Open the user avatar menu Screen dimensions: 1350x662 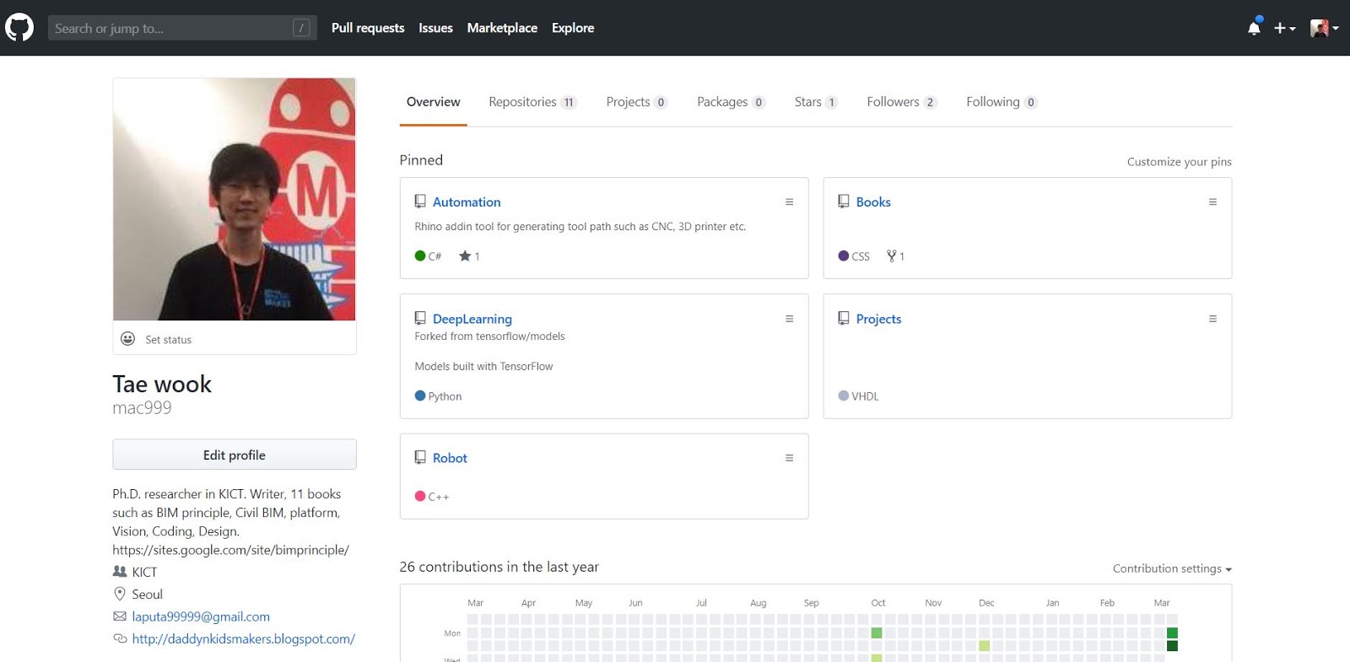pos(1324,28)
